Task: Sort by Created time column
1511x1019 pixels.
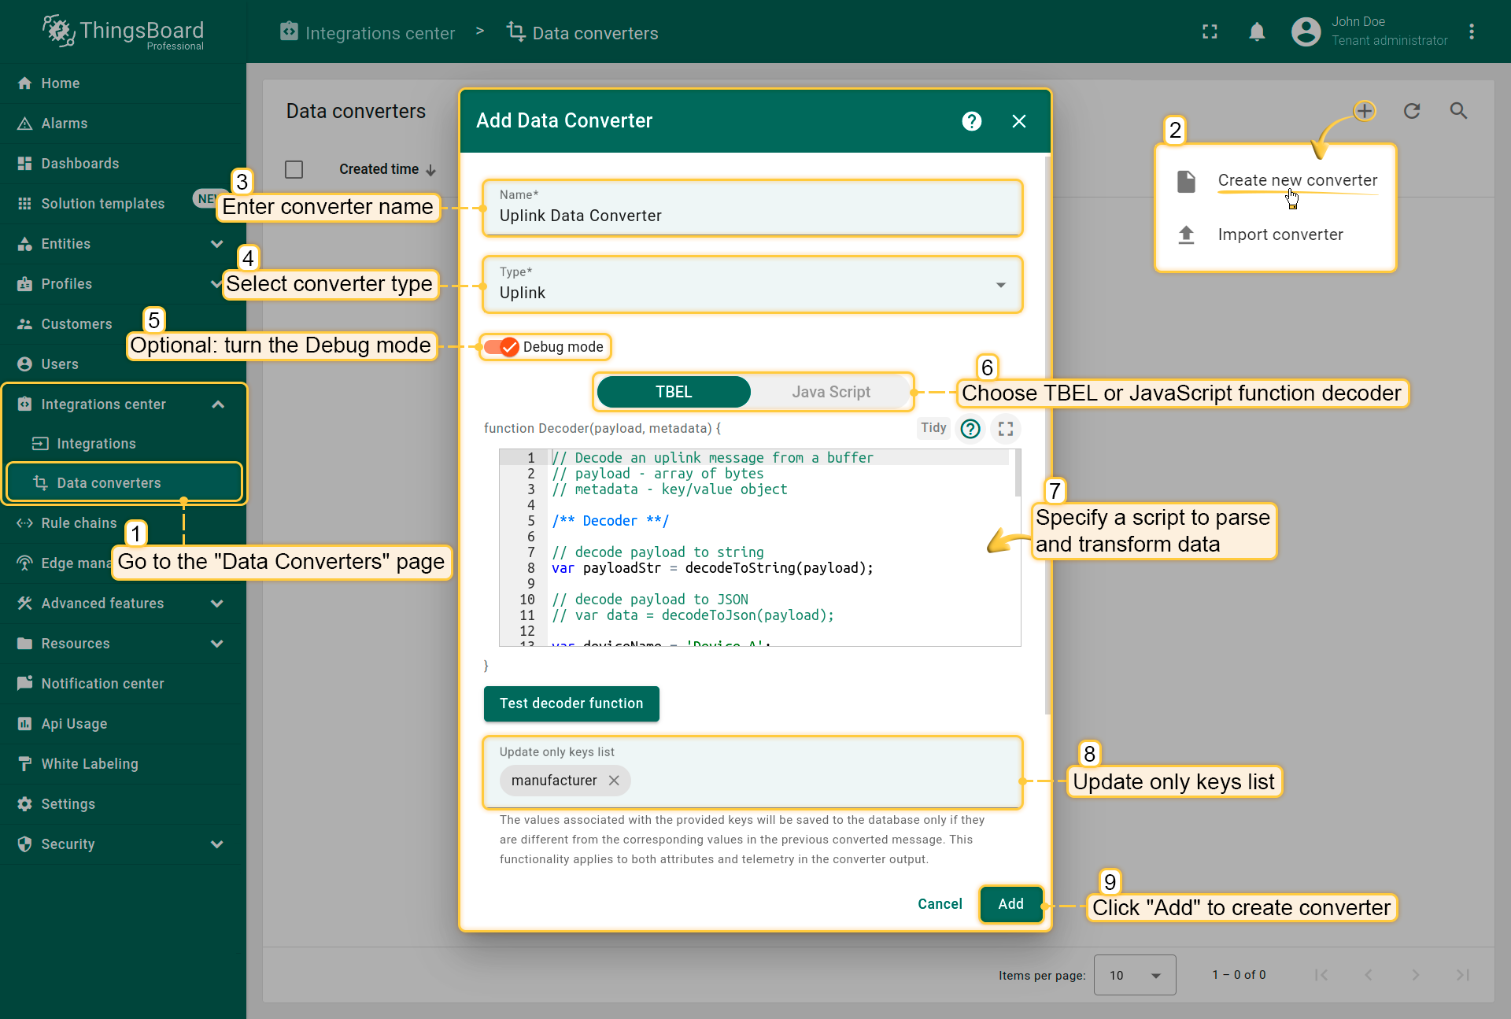Action: 387,169
